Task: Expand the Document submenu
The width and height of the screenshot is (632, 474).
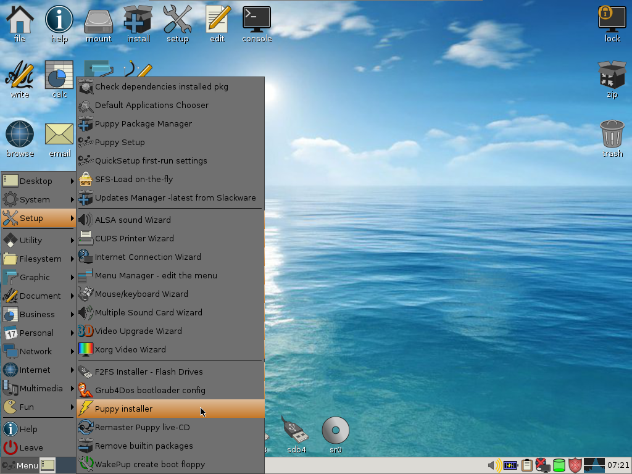Action: click(x=38, y=296)
